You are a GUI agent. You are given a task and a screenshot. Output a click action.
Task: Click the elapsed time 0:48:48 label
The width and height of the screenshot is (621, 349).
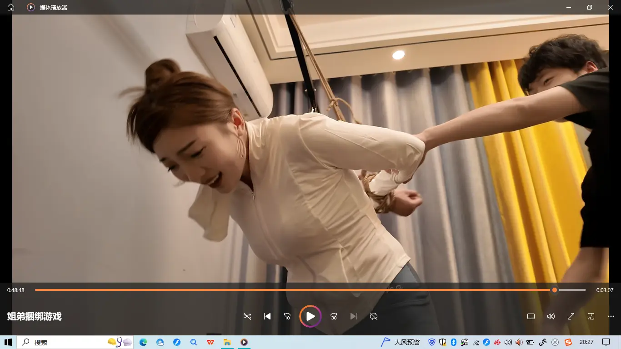tap(16, 290)
